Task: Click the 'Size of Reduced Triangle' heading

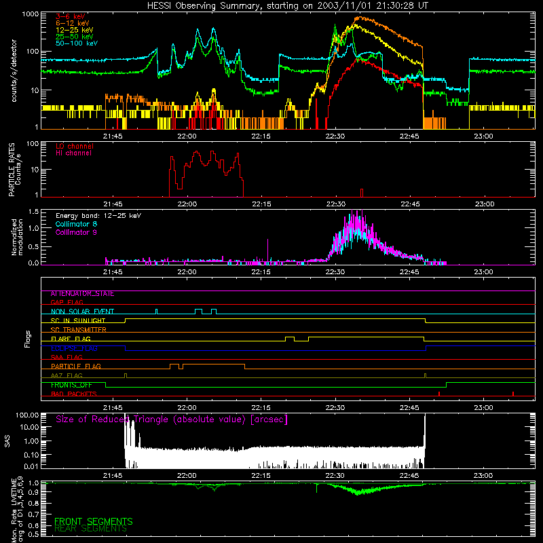Action: pos(172,419)
